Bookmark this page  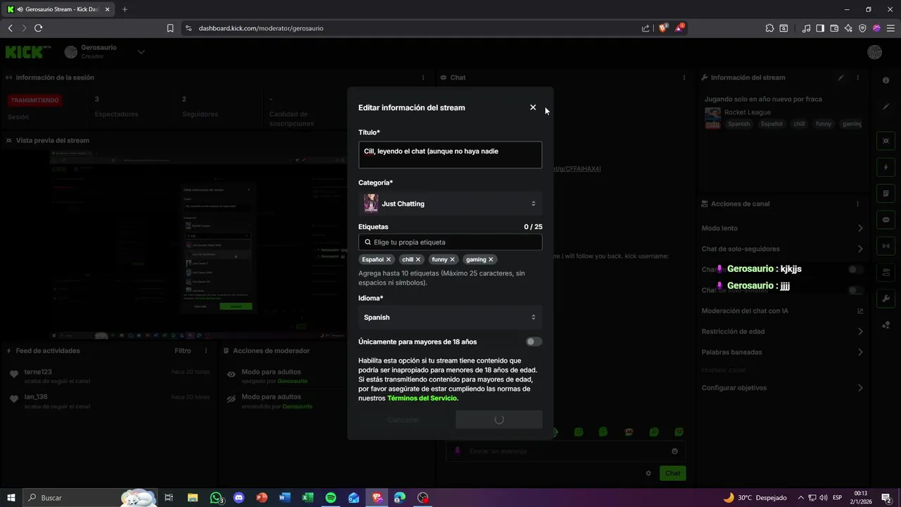click(170, 28)
